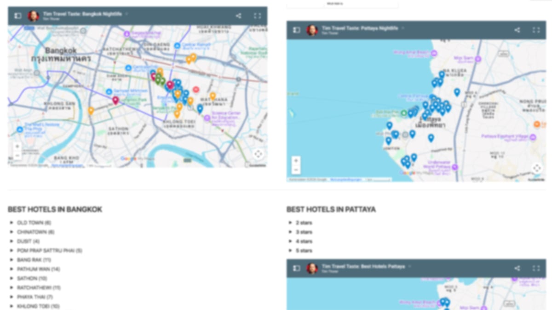552x310 pixels.
Task: Share the Bangkok Nightlife map
Action: [238, 16]
